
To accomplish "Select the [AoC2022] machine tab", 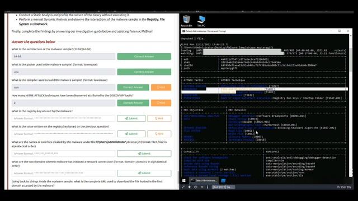I will [223, 187].
